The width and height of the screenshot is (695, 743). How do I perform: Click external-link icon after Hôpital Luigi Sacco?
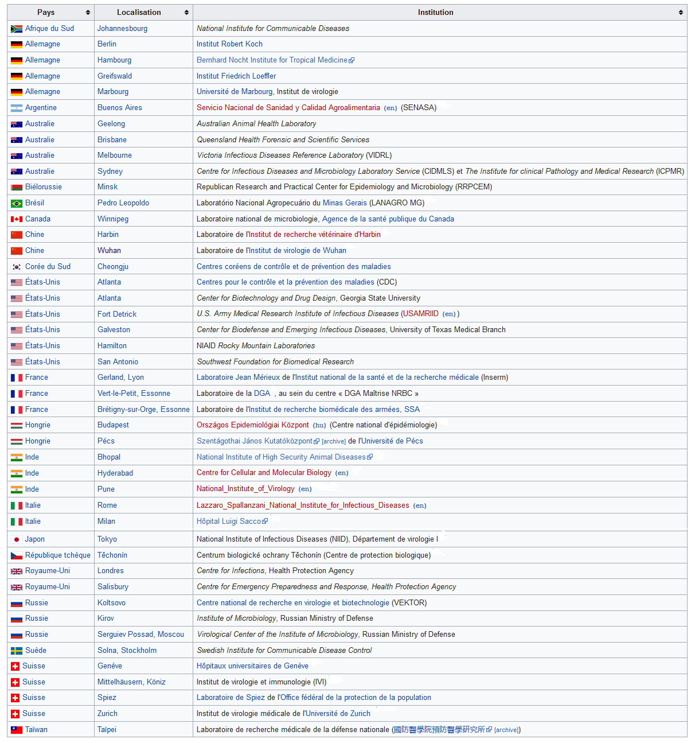265,522
